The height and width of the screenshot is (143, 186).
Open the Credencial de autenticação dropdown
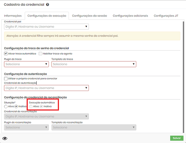click(x=46, y=88)
